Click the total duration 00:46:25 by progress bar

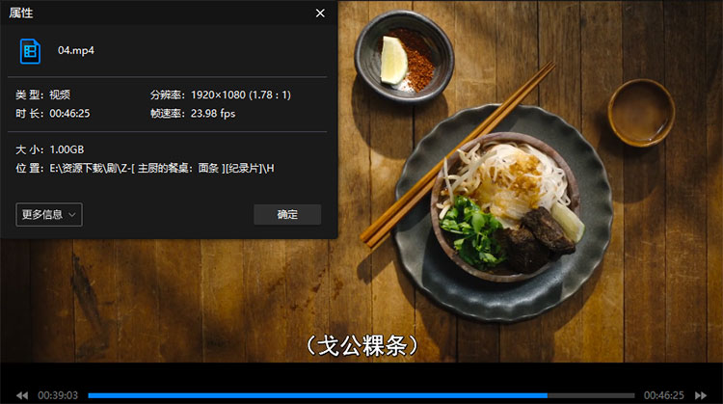663,395
